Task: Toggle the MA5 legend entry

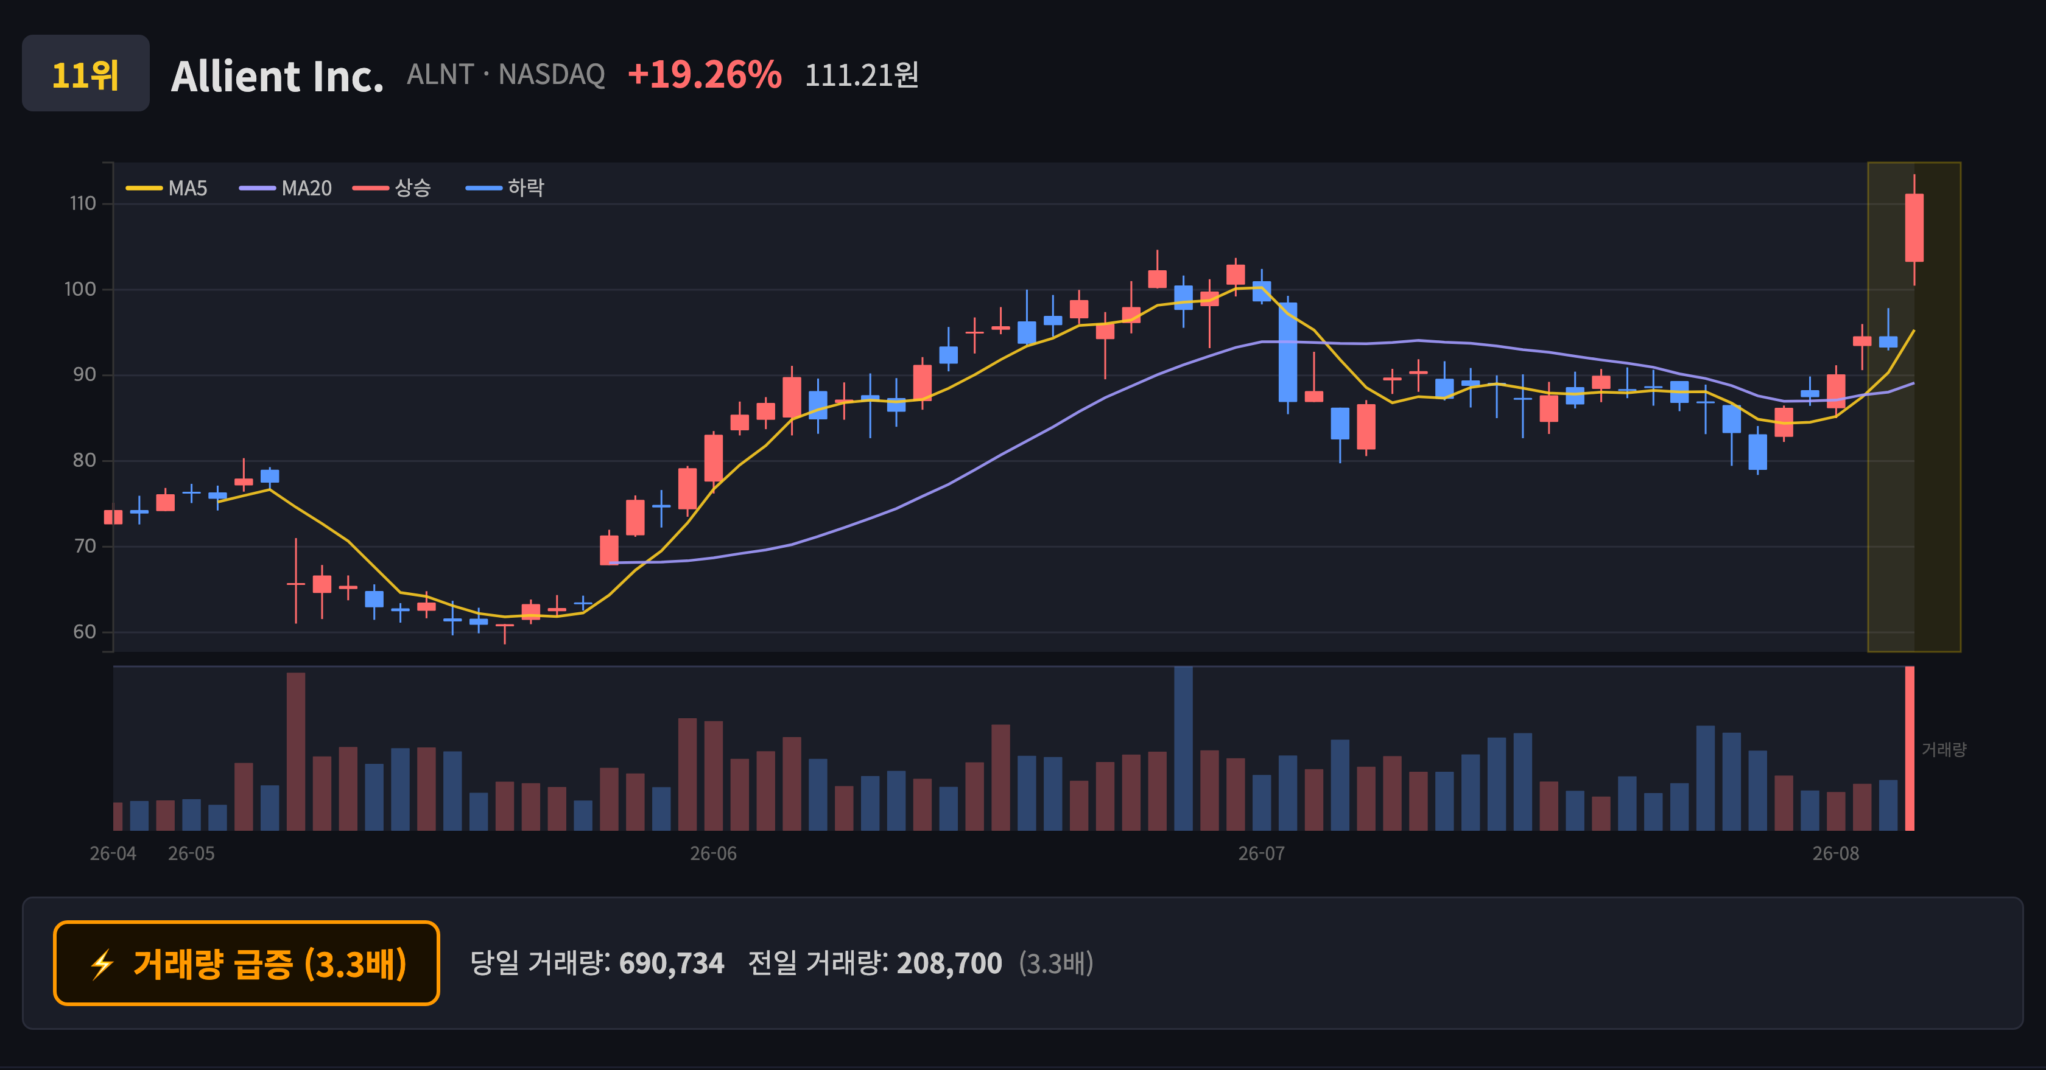Action: coord(167,188)
